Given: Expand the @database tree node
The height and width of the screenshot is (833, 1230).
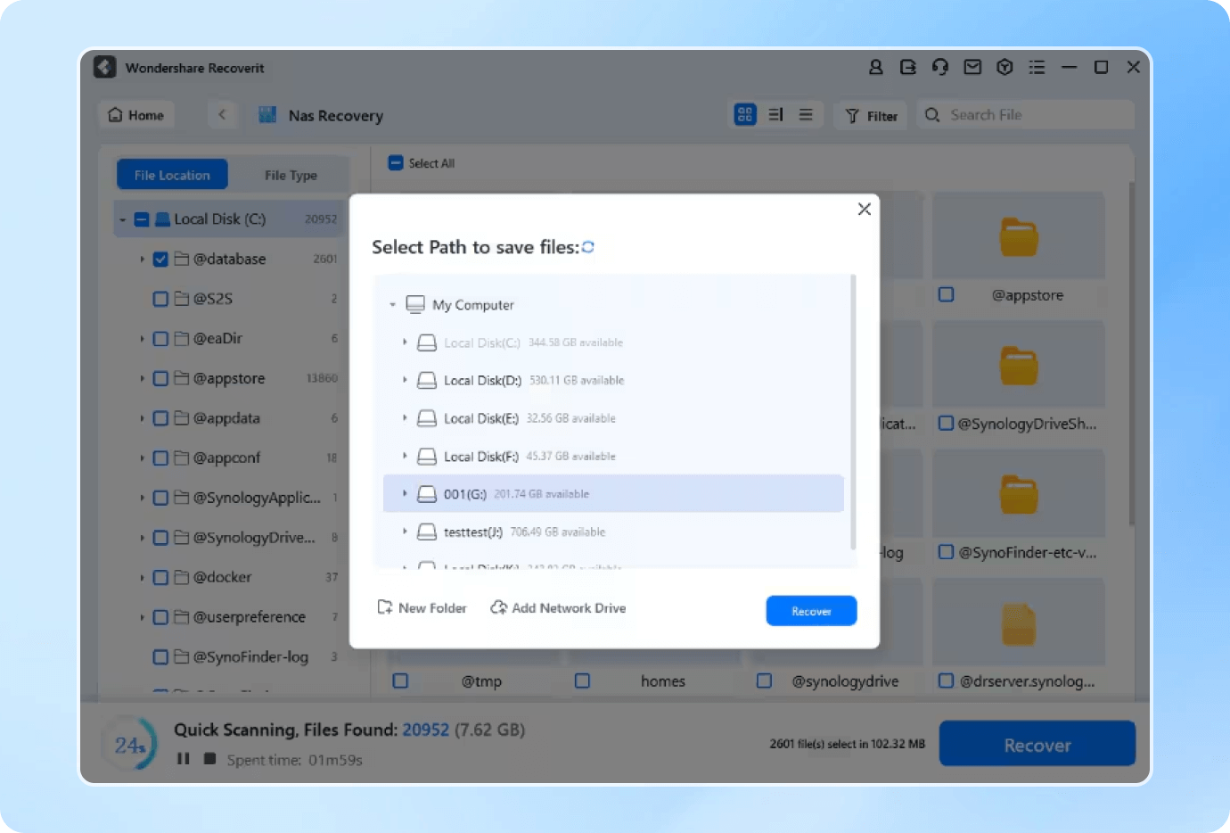Looking at the screenshot, I should [142, 259].
